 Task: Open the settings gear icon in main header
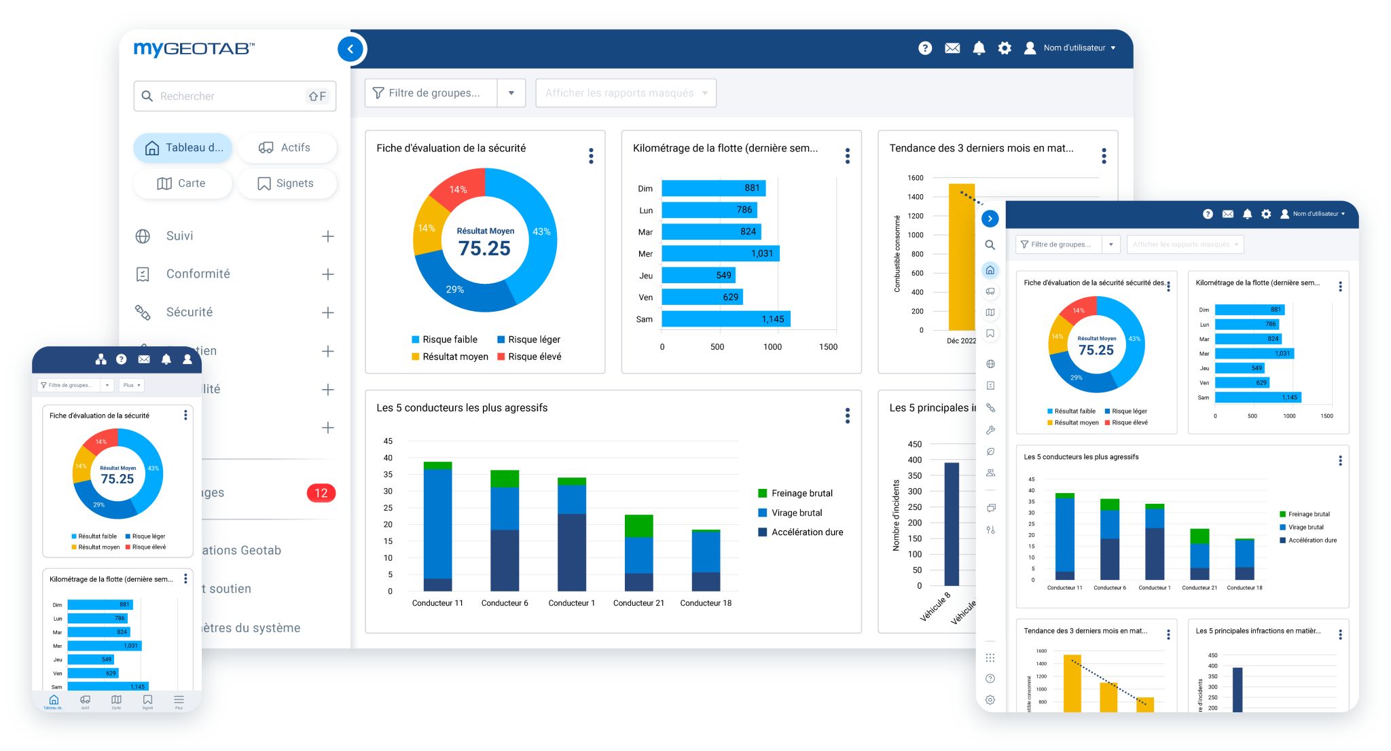pos(1005,48)
